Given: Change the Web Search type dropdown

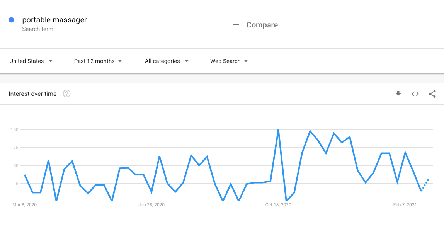Looking at the screenshot, I should coord(229,61).
